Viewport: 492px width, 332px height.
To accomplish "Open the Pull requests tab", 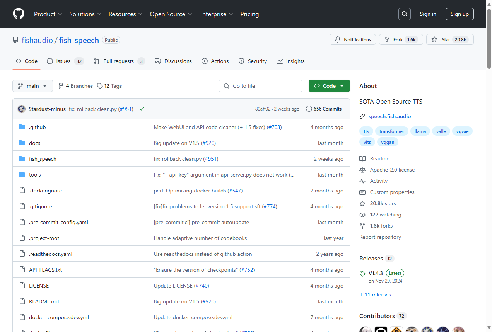I will point(119,61).
